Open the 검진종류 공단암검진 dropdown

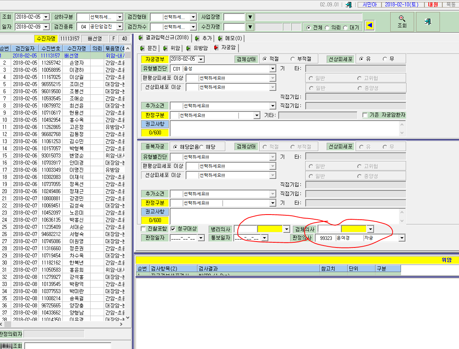pyautogui.click(x=120, y=27)
